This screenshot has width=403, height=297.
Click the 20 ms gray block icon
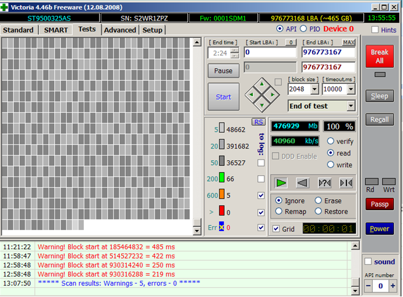click(221, 144)
